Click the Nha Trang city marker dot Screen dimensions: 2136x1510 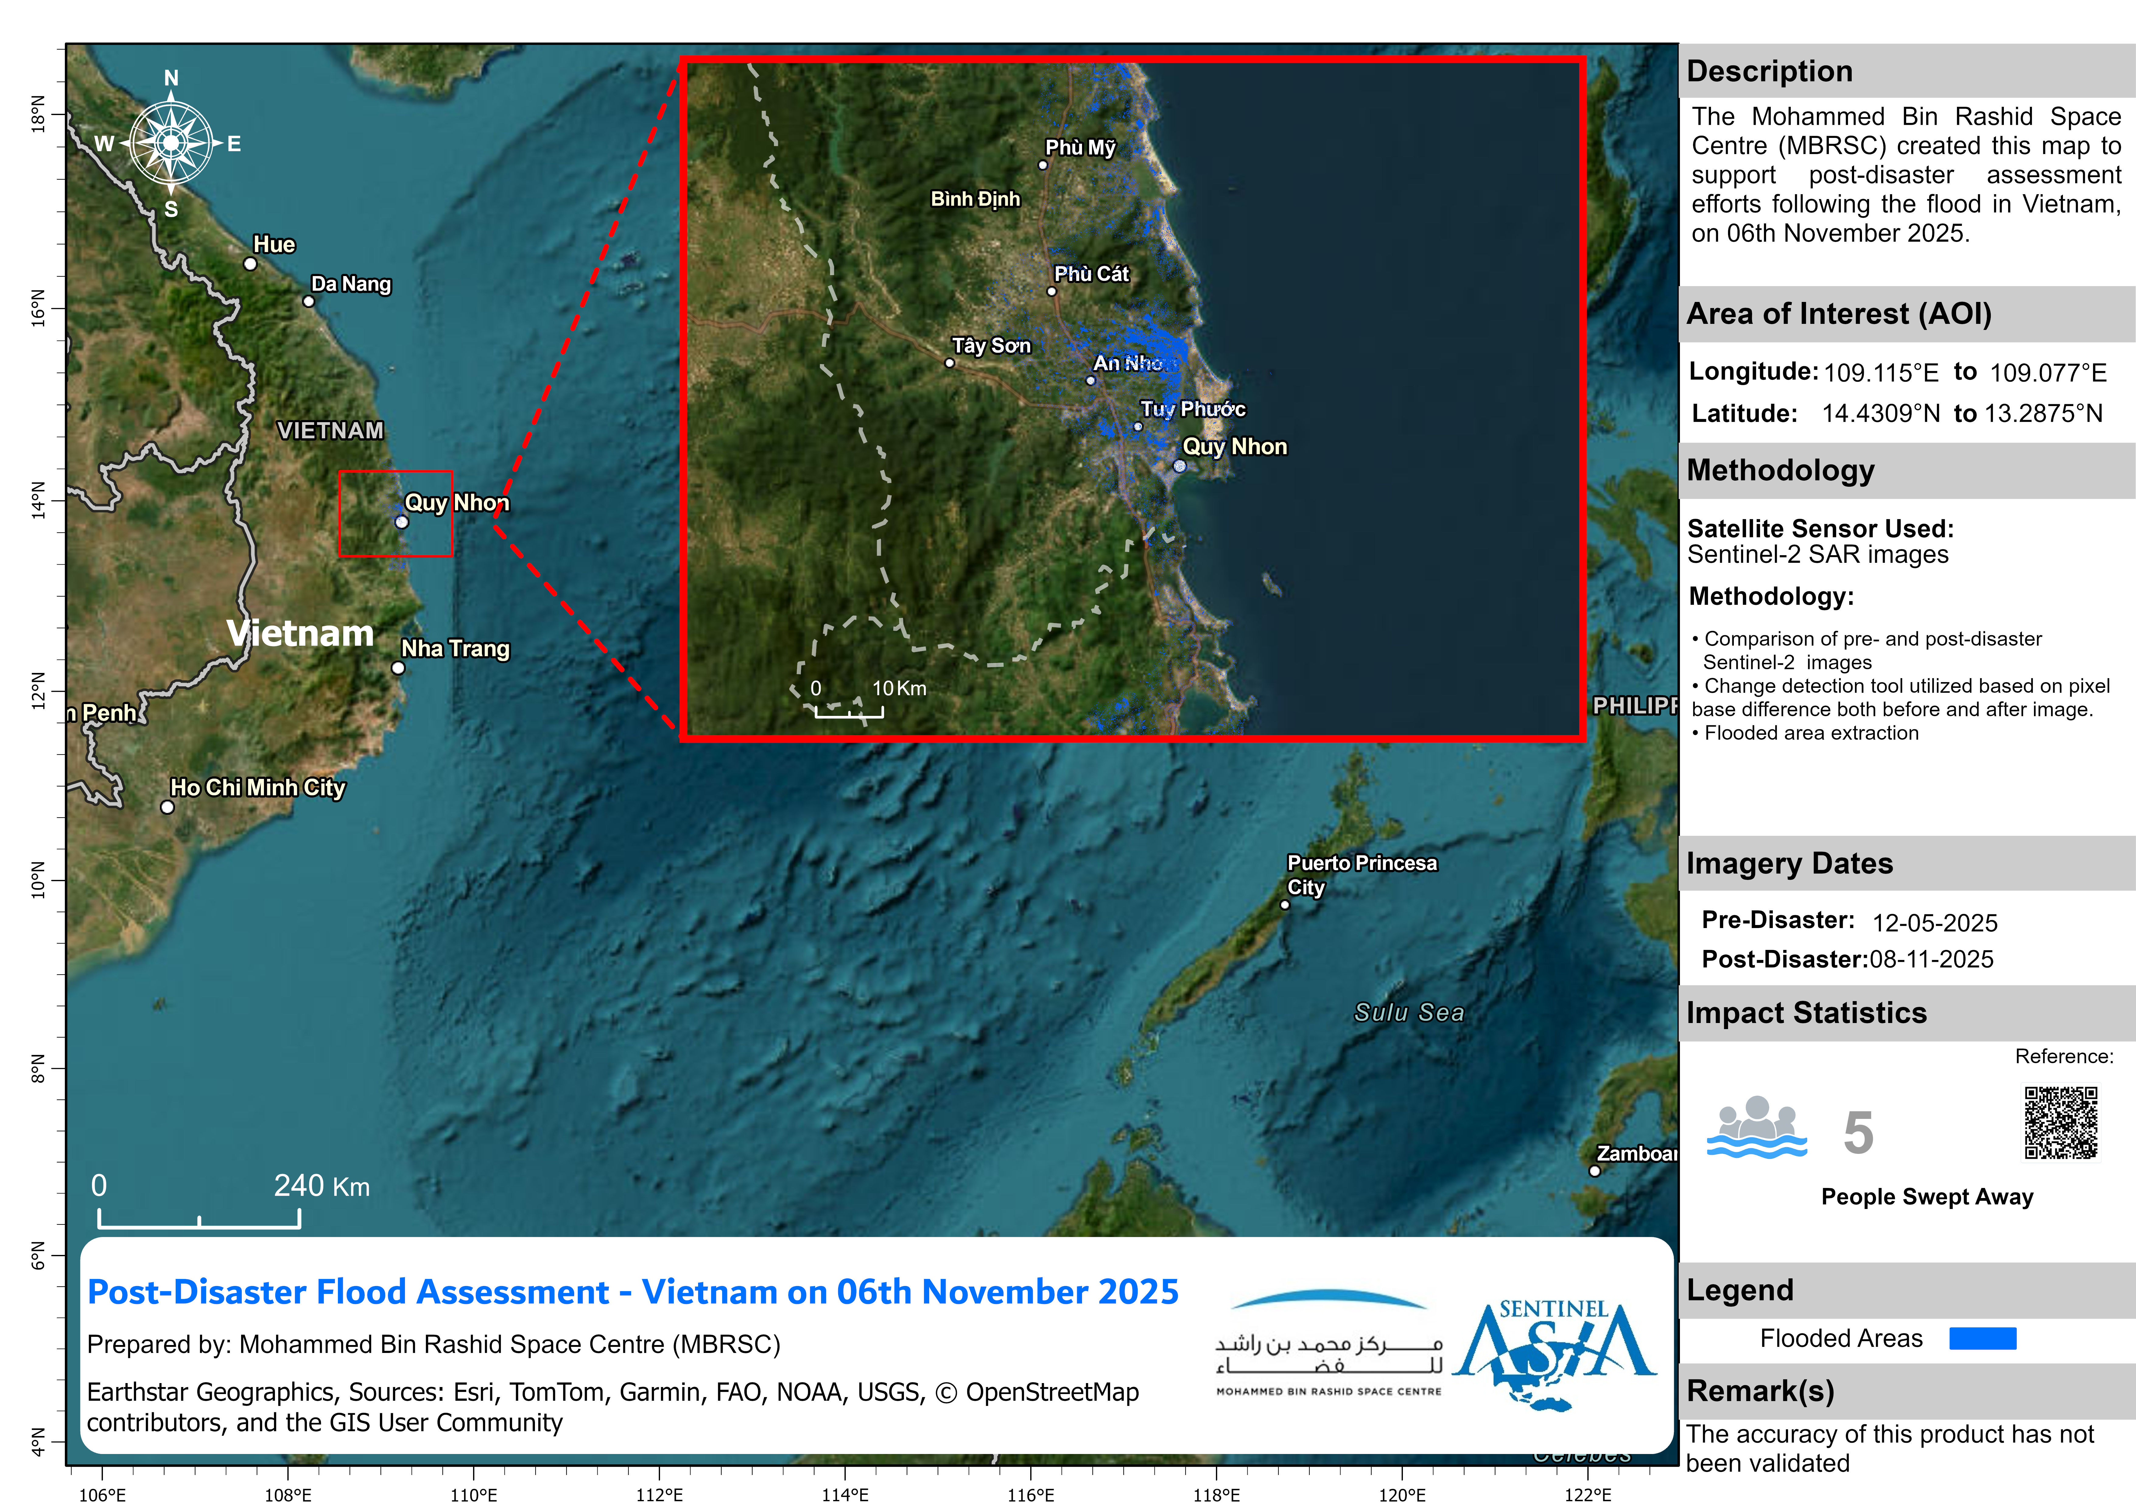tap(398, 668)
